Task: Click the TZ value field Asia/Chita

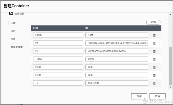Action: 117,83
